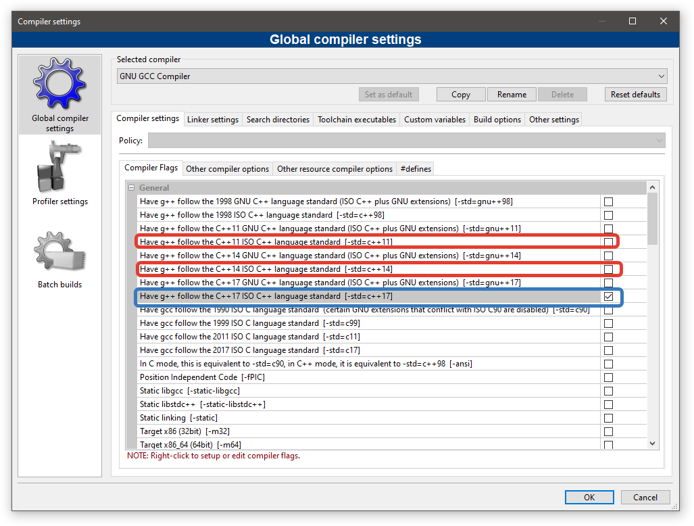Check the Static linking -static option
The height and width of the screenshot is (526, 694).
608,418
